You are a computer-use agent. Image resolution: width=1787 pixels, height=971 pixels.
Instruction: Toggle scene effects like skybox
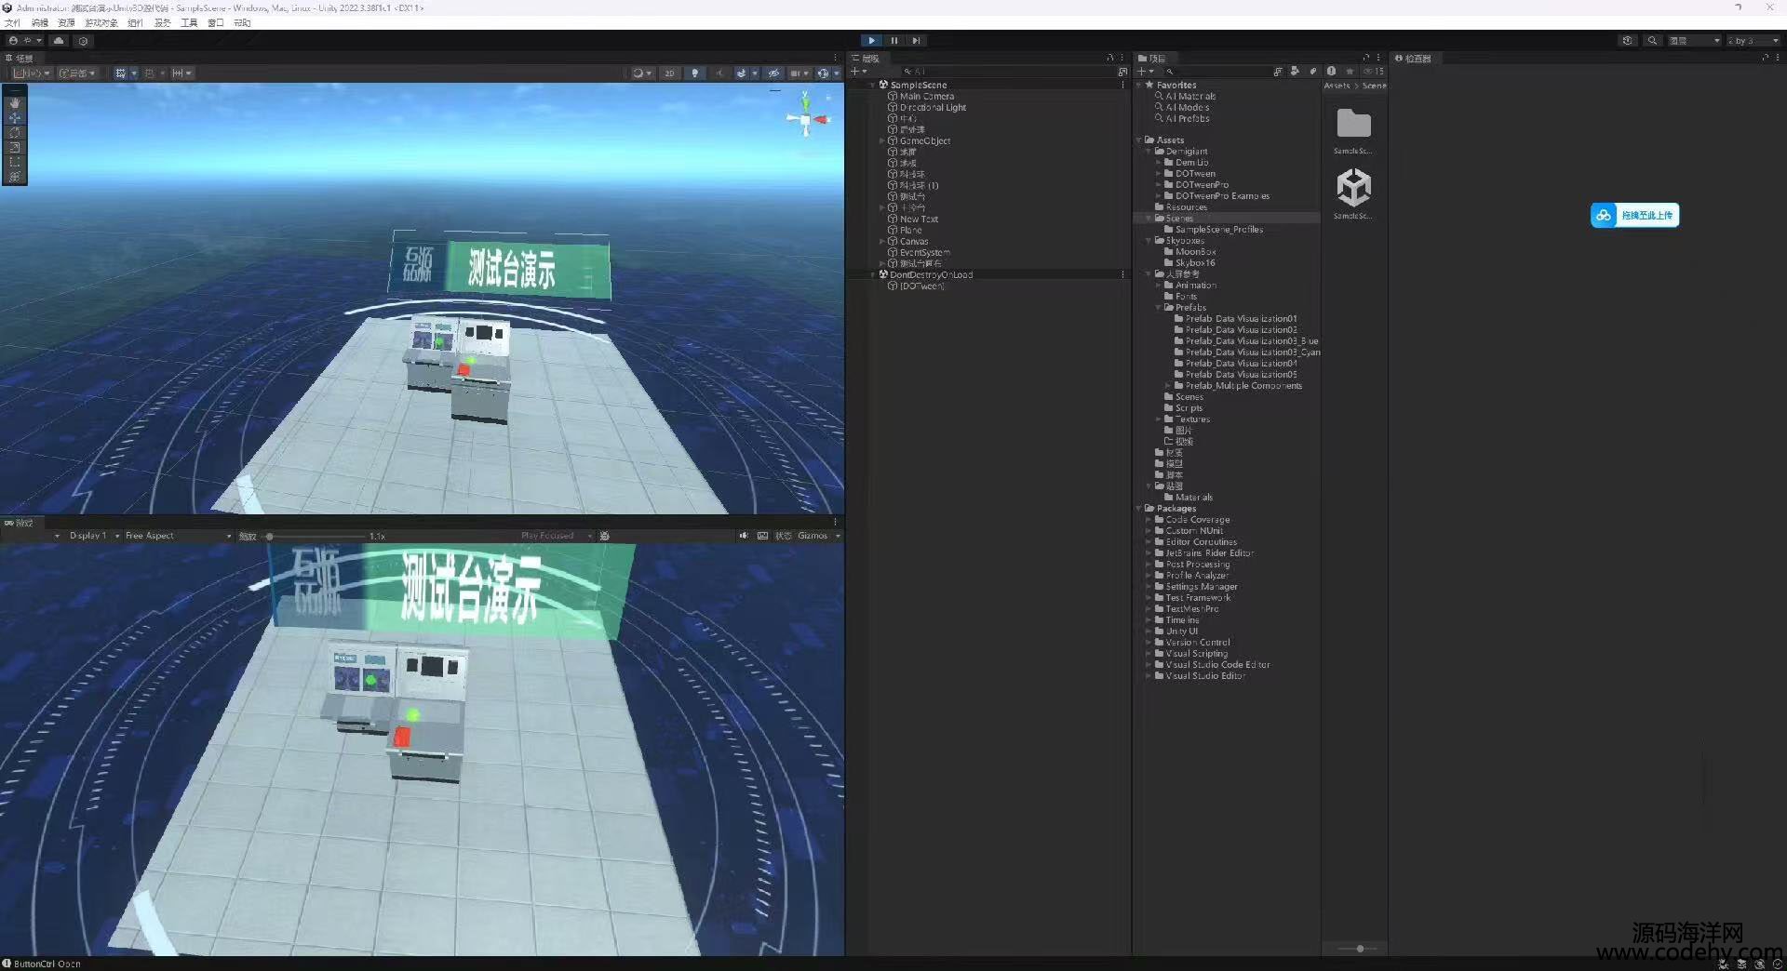pyautogui.click(x=742, y=73)
